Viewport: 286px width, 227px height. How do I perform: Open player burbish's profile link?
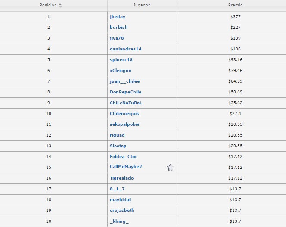pyautogui.click(x=118, y=28)
